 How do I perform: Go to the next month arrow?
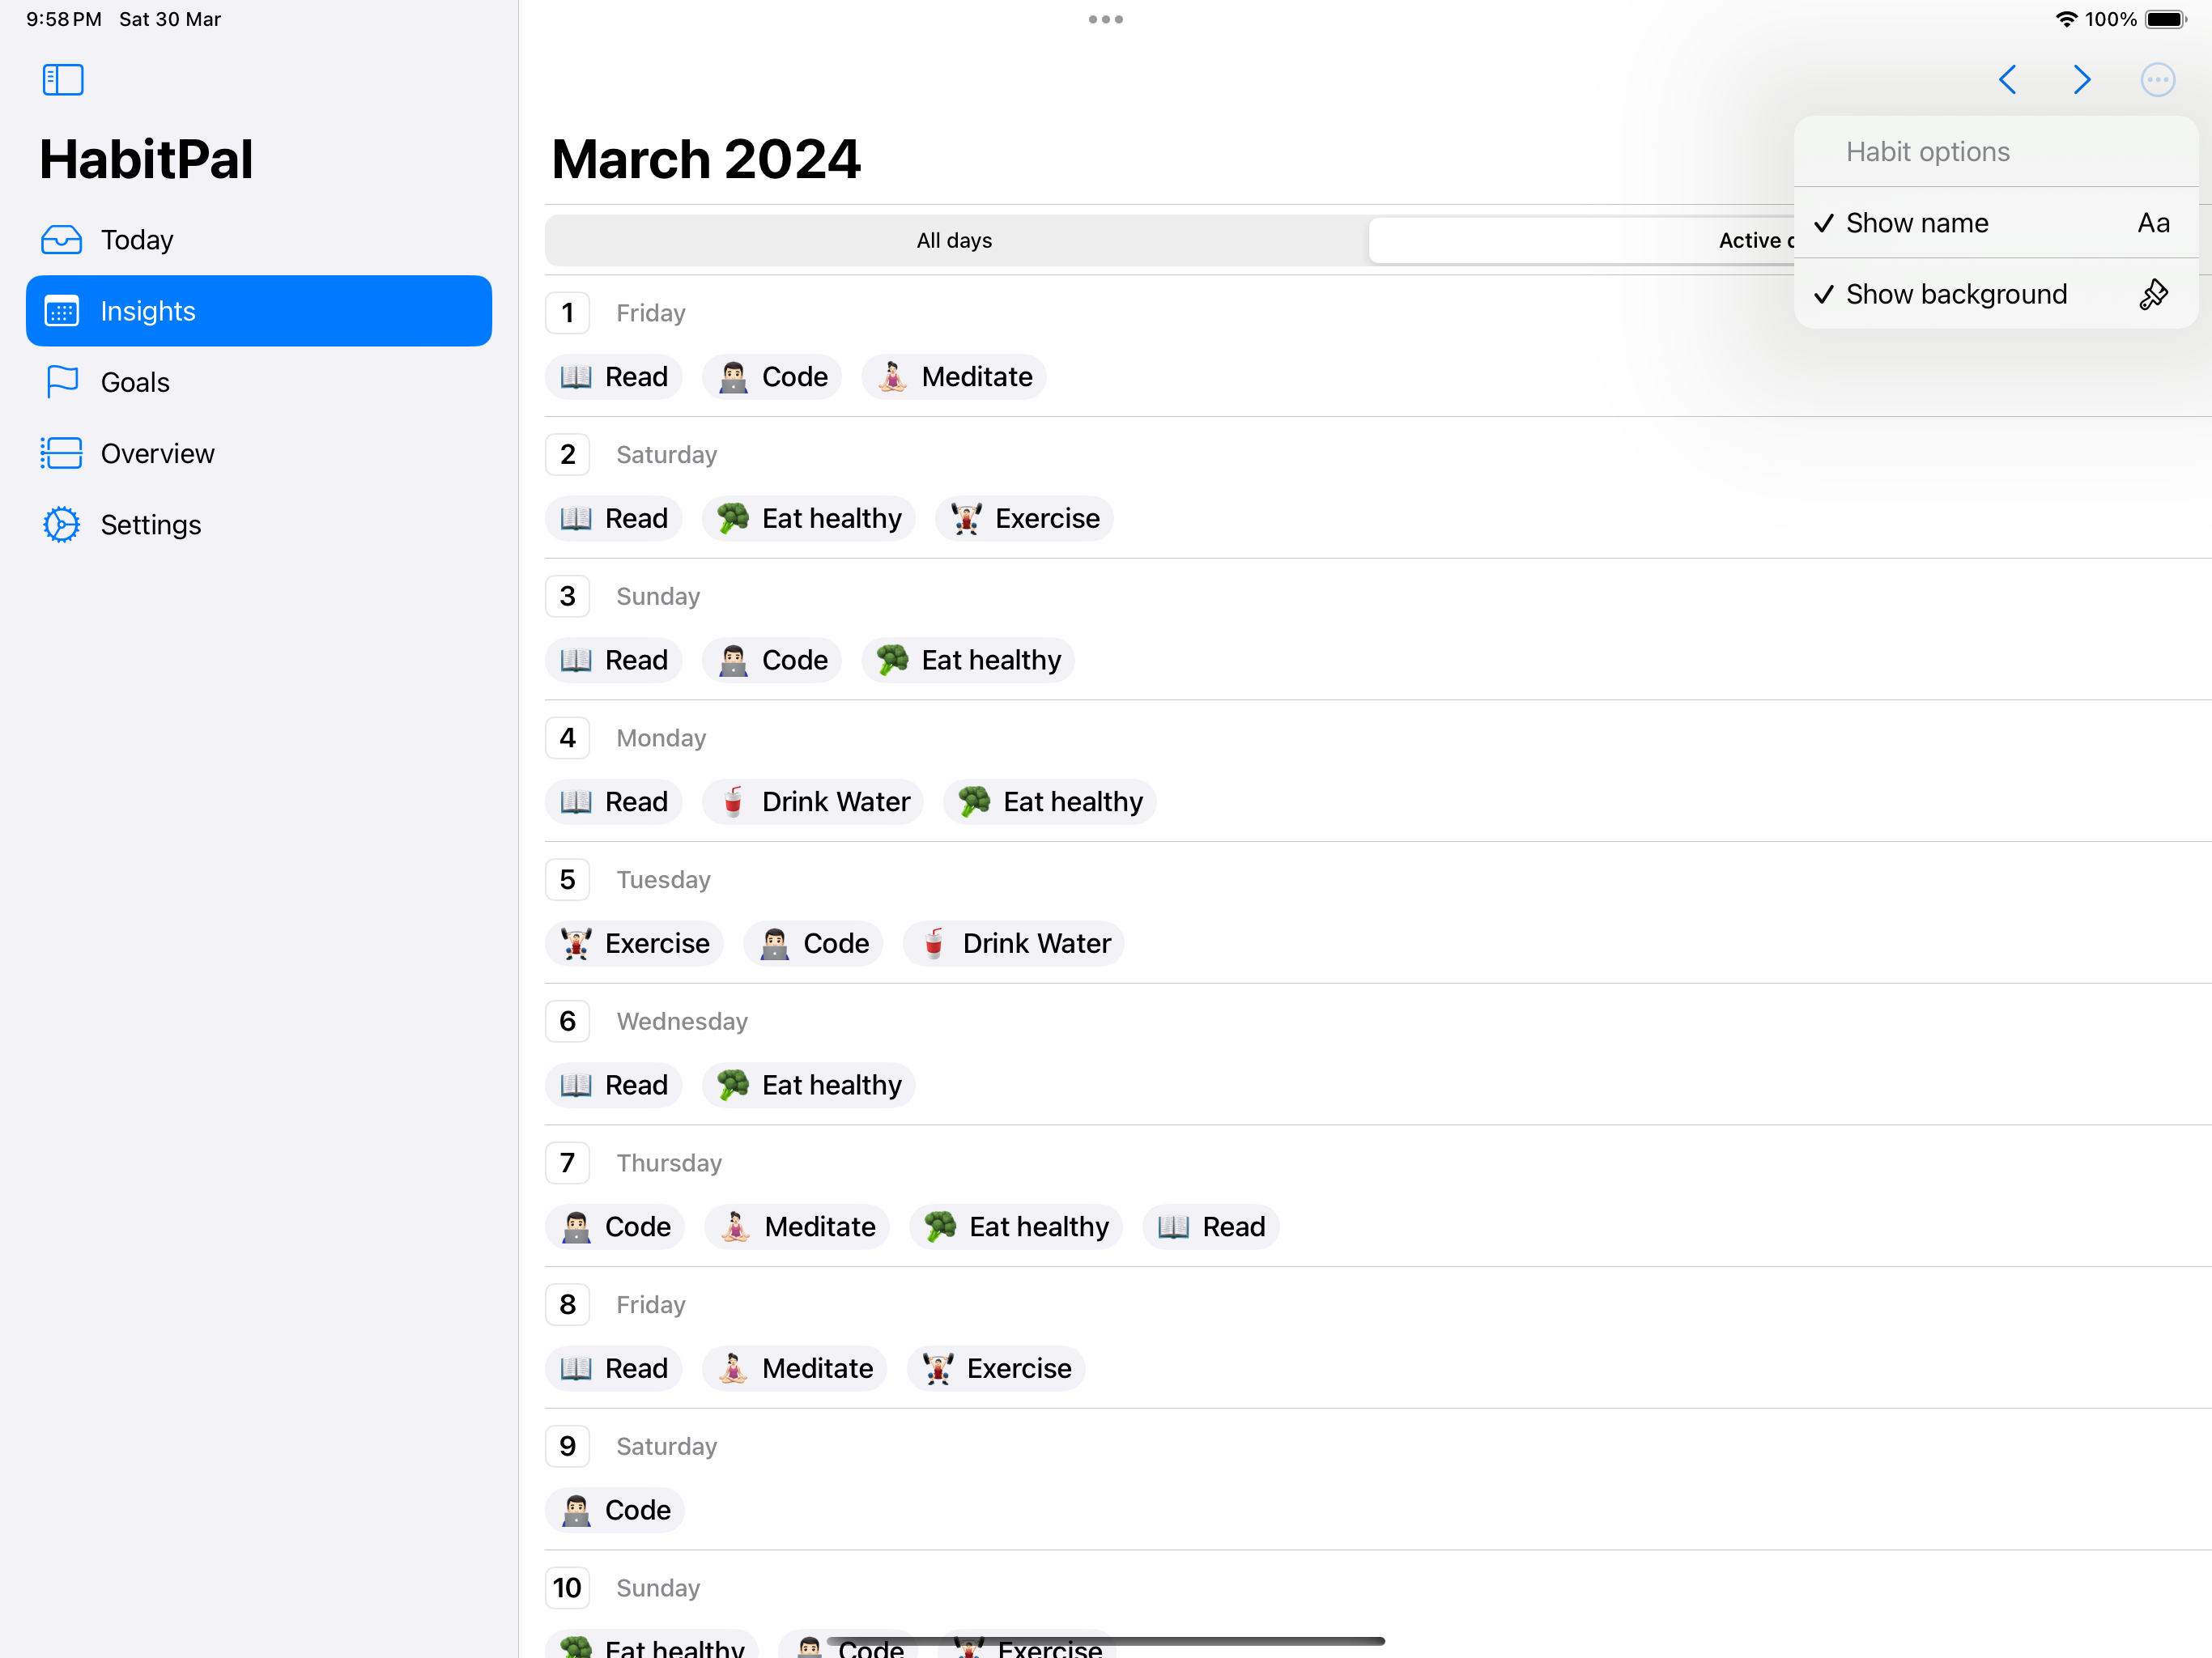coord(2082,80)
